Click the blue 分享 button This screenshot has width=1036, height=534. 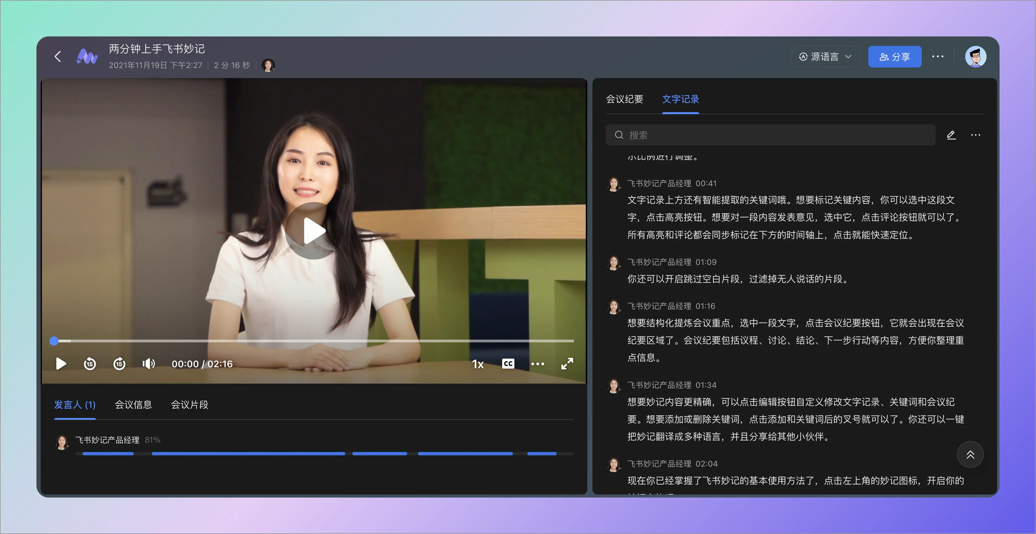click(894, 57)
